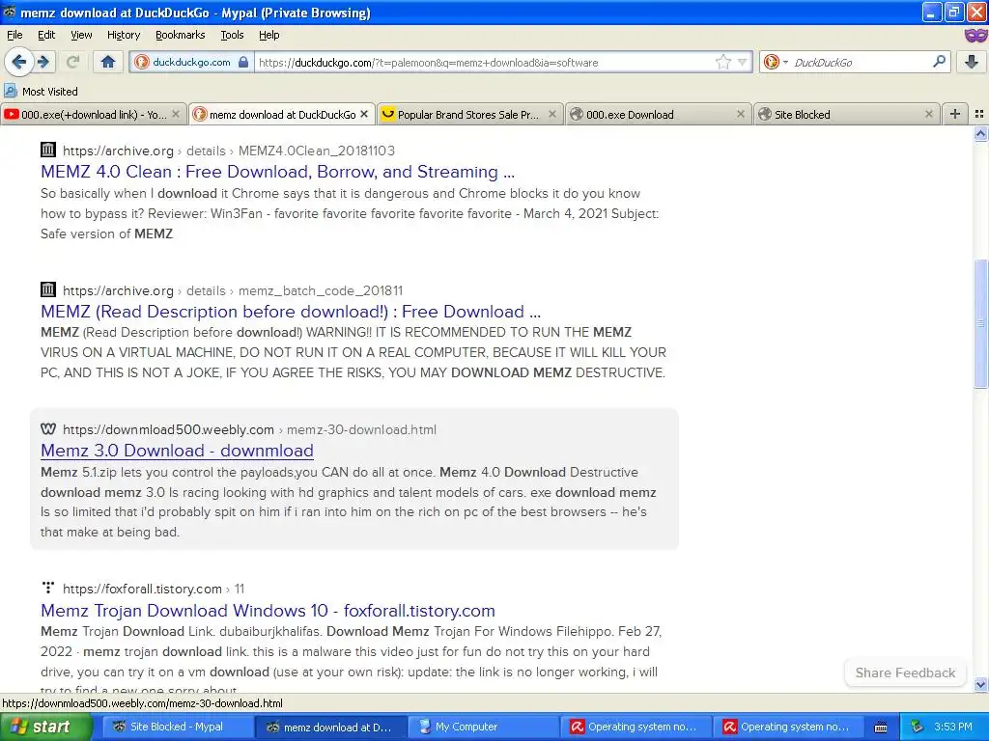
Task: Click the vertical scrollbar thumb
Action: (x=980, y=324)
